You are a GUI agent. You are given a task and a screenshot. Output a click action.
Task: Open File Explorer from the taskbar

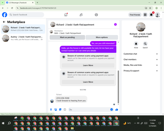tap(72, 128)
